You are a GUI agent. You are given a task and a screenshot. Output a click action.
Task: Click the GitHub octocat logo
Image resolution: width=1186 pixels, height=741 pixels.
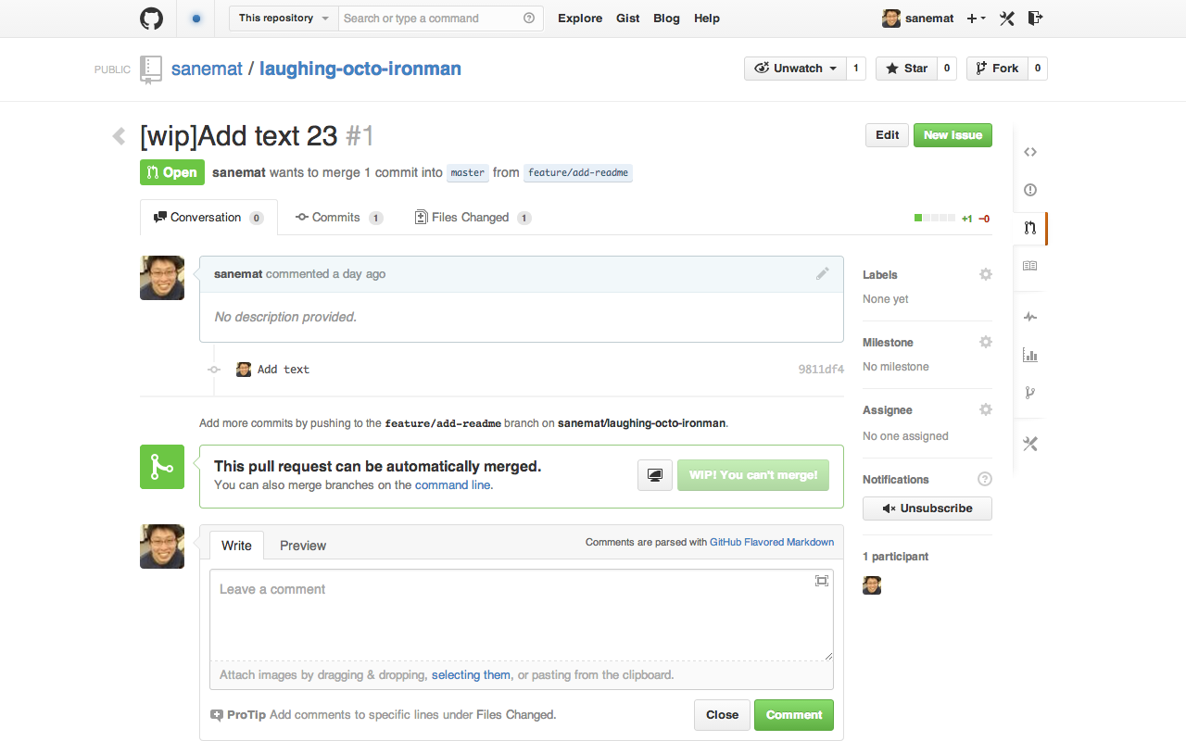[151, 18]
